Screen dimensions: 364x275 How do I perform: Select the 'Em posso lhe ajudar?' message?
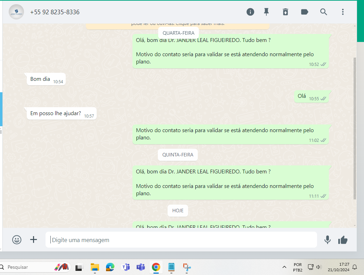[62, 113]
